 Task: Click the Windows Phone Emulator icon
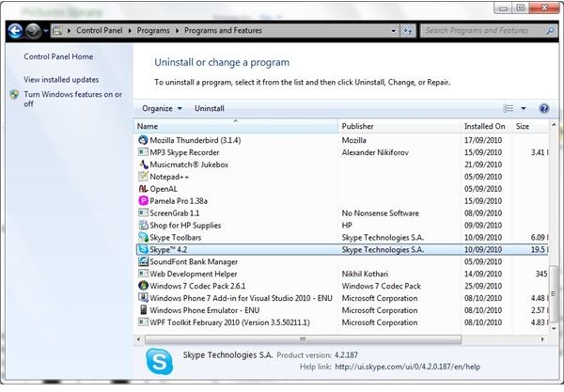[x=143, y=310]
